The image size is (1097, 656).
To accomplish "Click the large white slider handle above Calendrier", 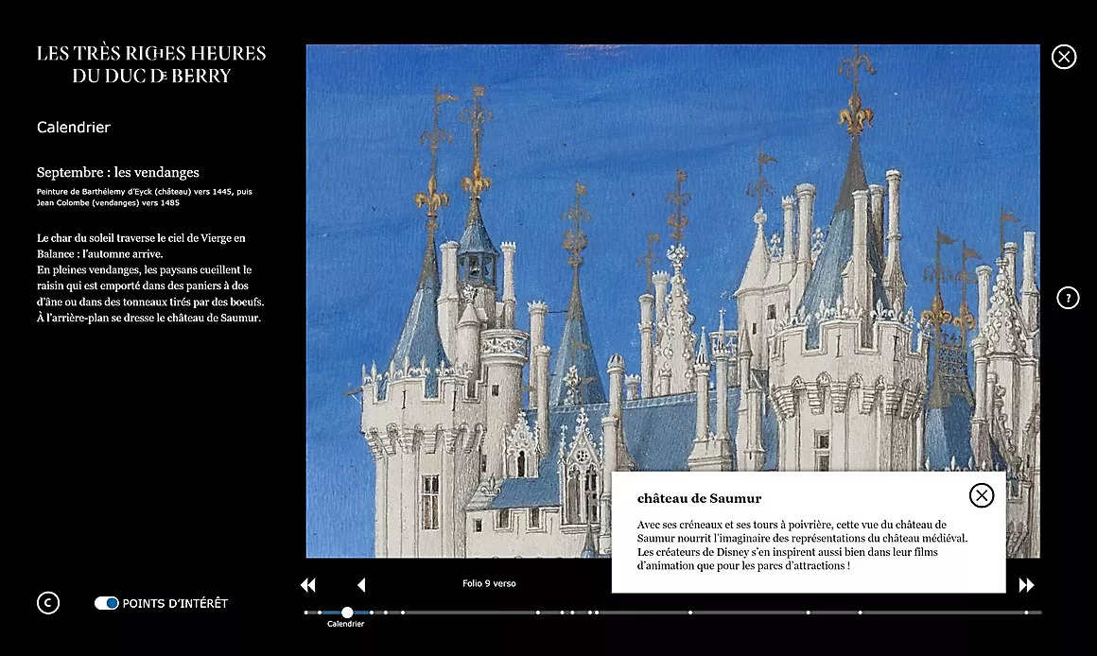I will point(347,613).
